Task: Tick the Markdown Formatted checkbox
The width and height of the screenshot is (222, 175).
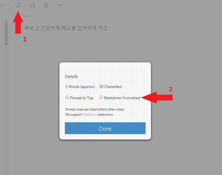Action: point(101,97)
